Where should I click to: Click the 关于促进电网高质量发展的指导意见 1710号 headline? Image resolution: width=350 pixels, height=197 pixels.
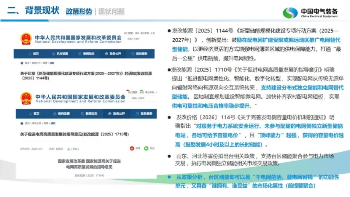pyautogui.click(x=74, y=134)
